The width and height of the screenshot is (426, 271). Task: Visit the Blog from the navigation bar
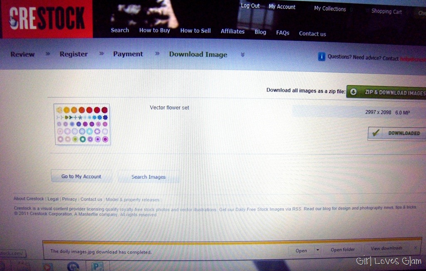[260, 32]
